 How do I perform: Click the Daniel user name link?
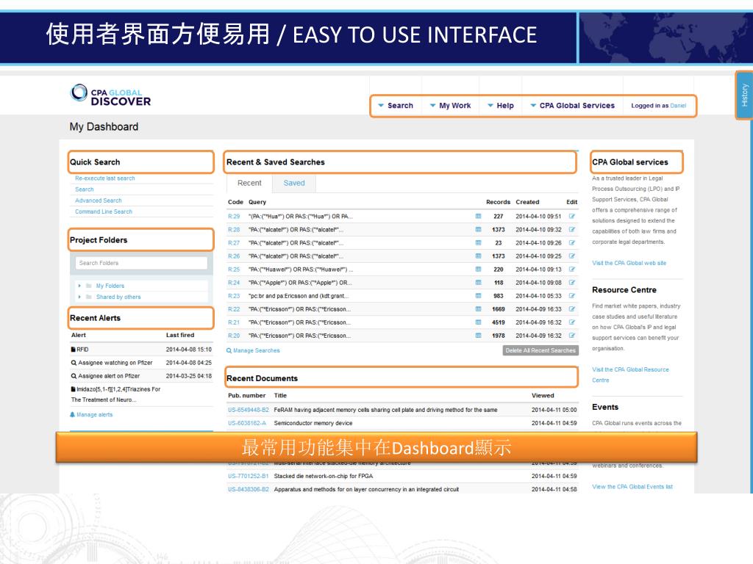pos(678,106)
